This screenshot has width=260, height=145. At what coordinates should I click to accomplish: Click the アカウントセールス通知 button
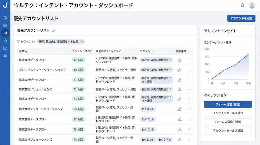point(227,131)
